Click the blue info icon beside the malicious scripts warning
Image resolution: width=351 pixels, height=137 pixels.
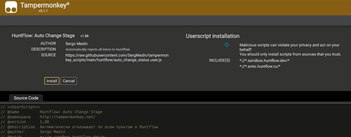coord(227,45)
